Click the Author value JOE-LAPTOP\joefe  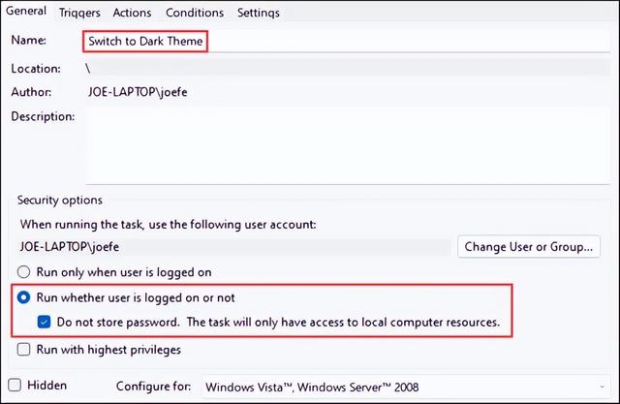(138, 92)
